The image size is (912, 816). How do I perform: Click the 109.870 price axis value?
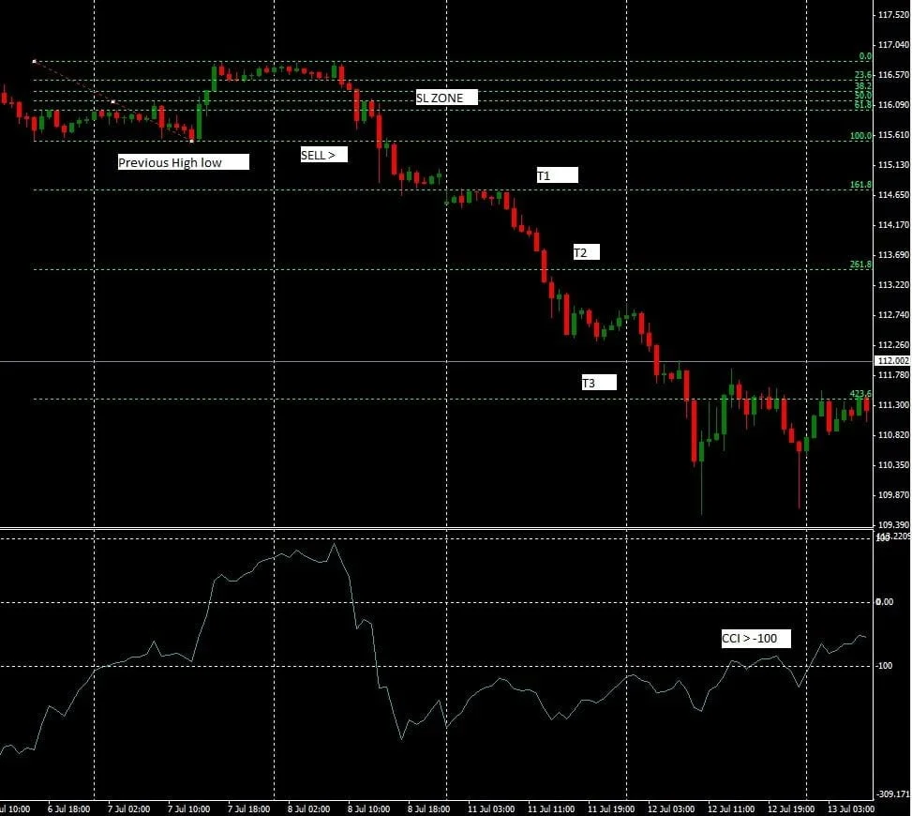point(893,494)
